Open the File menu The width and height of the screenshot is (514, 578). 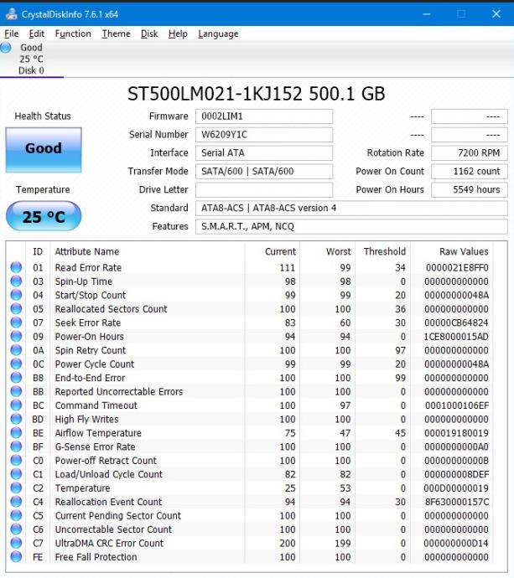(x=12, y=34)
